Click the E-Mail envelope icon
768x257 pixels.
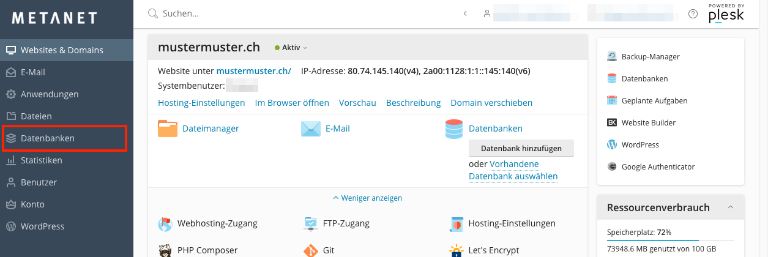click(311, 128)
